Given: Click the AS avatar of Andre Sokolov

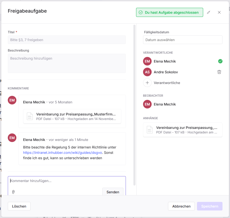Looking at the screenshot, I should 147,72.
